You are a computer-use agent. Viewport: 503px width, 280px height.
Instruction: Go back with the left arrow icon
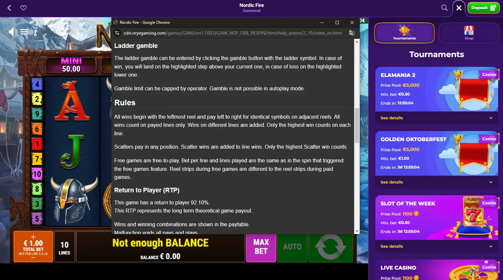(x=9, y=8)
